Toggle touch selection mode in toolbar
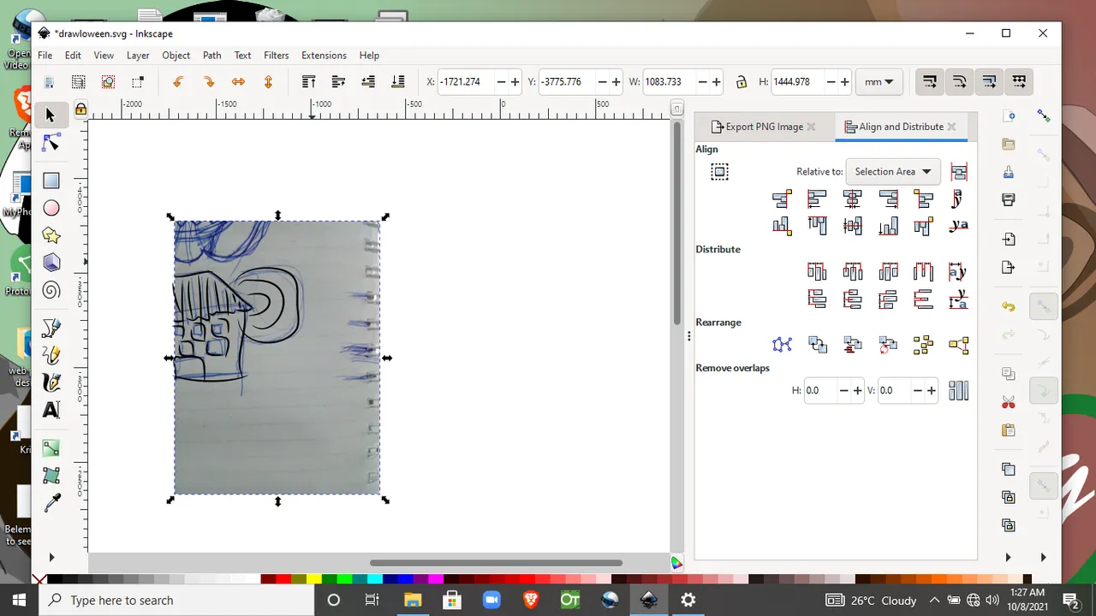Viewport: 1096px width, 616px height. pos(137,82)
